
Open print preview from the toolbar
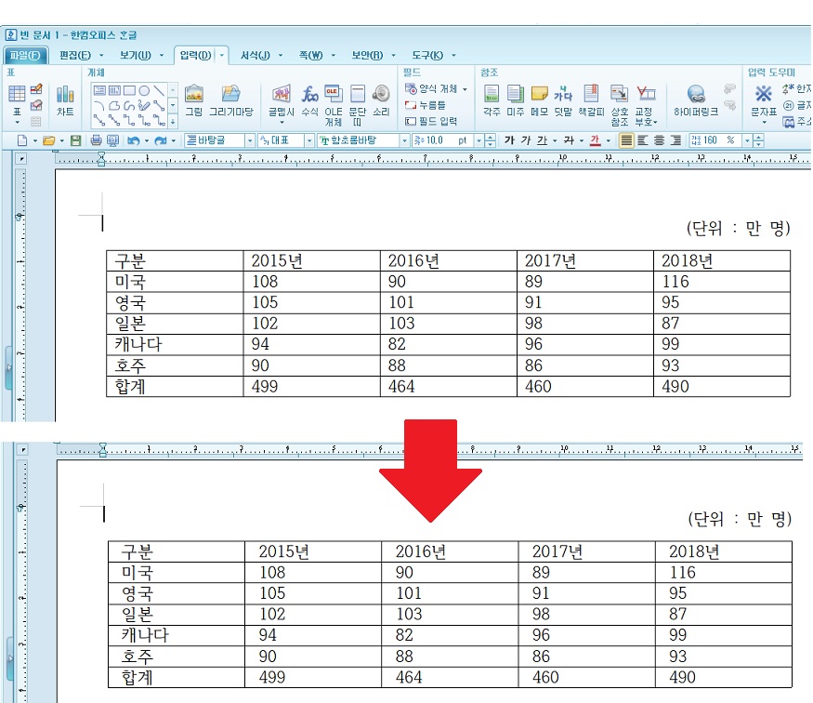click(112, 140)
